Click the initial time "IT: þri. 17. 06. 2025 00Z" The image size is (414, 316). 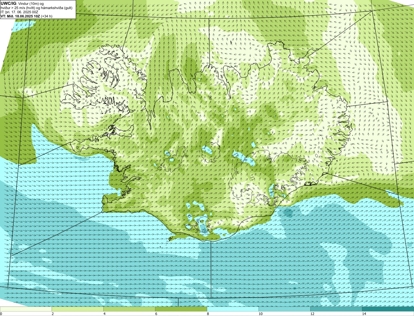point(20,12)
